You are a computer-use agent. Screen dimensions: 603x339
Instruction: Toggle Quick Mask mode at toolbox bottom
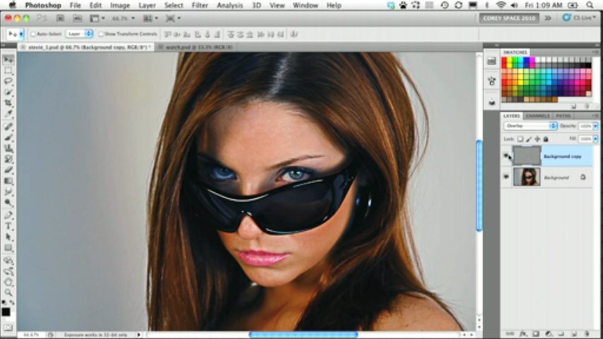pos(8,327)
